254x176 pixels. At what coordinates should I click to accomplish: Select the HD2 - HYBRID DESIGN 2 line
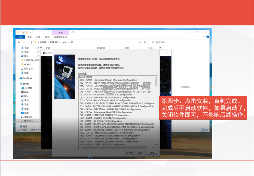[103, 118]
